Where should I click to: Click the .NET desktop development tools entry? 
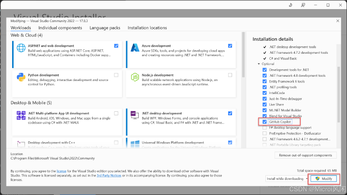292,47
